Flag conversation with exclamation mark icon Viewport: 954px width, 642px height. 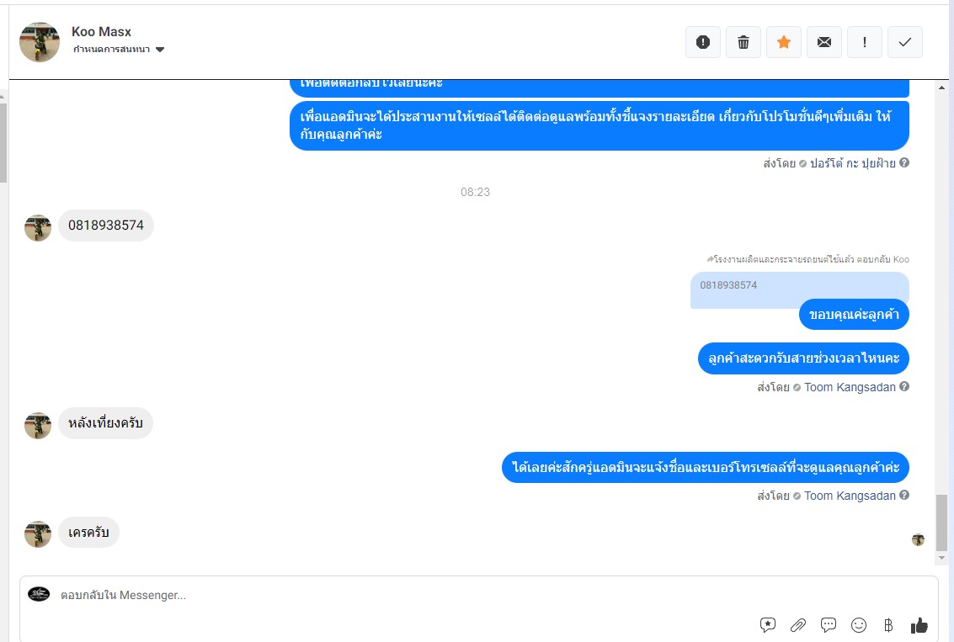(865, 42)
